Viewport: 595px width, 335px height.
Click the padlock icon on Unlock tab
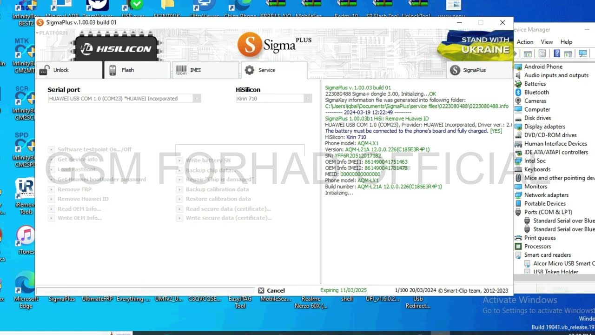click(x=45, y=70)
